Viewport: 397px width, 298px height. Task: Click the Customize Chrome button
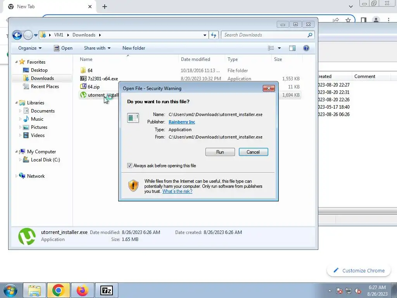coord(359,270)
